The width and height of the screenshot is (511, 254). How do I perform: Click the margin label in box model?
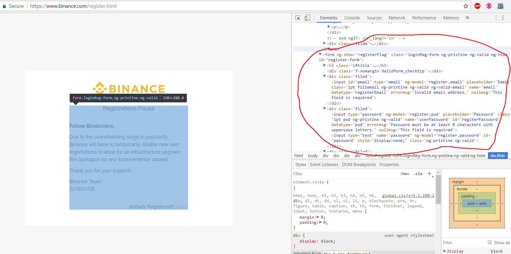[x=458, y=182]
